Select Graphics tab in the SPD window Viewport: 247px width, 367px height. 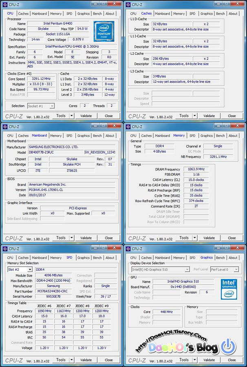pyautogui.click(x=84, y=258)
